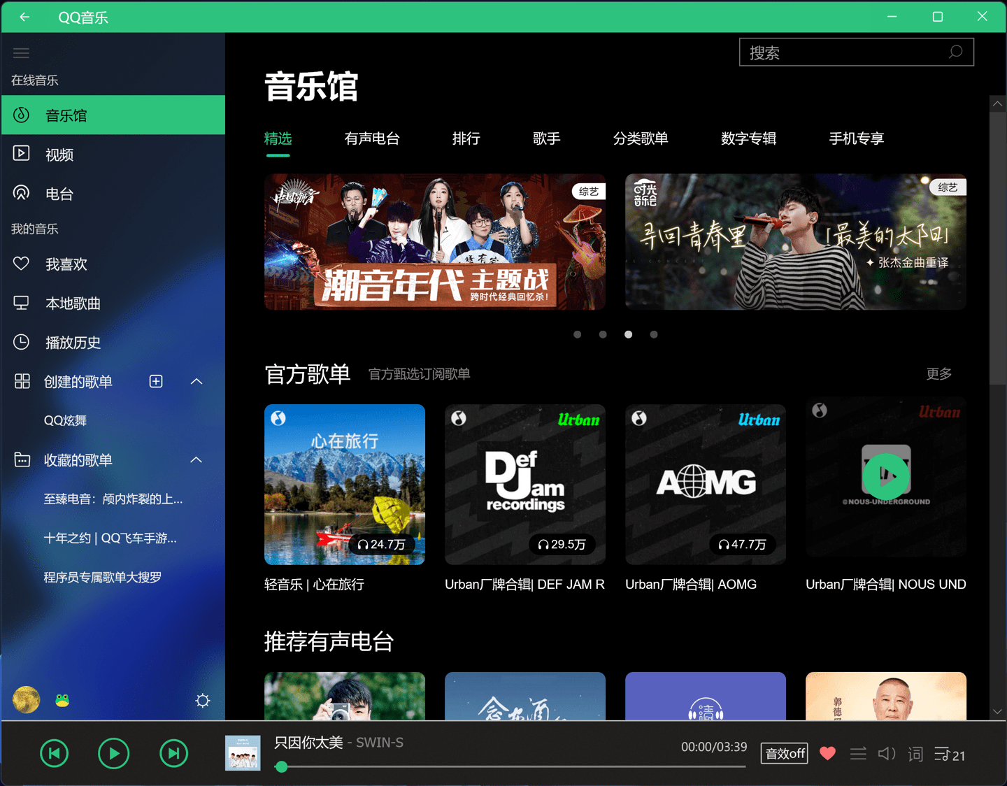The width and height of the screenshot is (1007, 786).
Task: Select 我喜欢 in my music sidebar
Action: coord(66,264)
